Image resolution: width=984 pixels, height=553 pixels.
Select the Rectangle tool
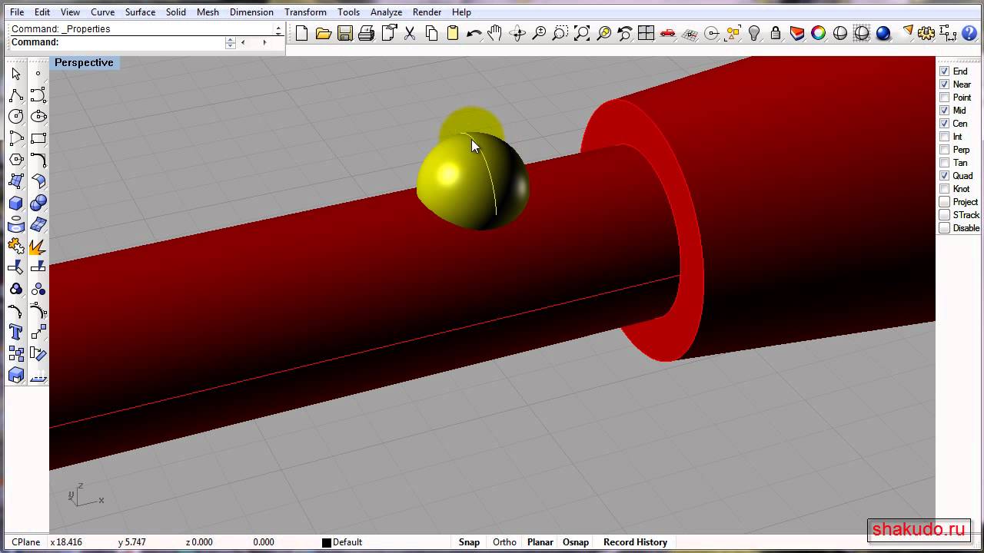38,138
